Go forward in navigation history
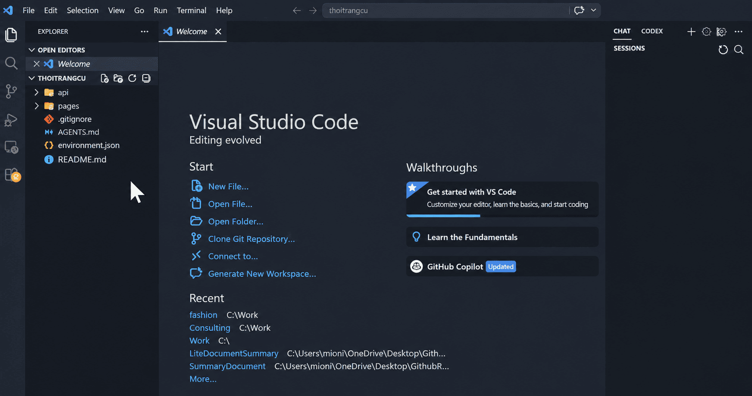 [313, 10]
